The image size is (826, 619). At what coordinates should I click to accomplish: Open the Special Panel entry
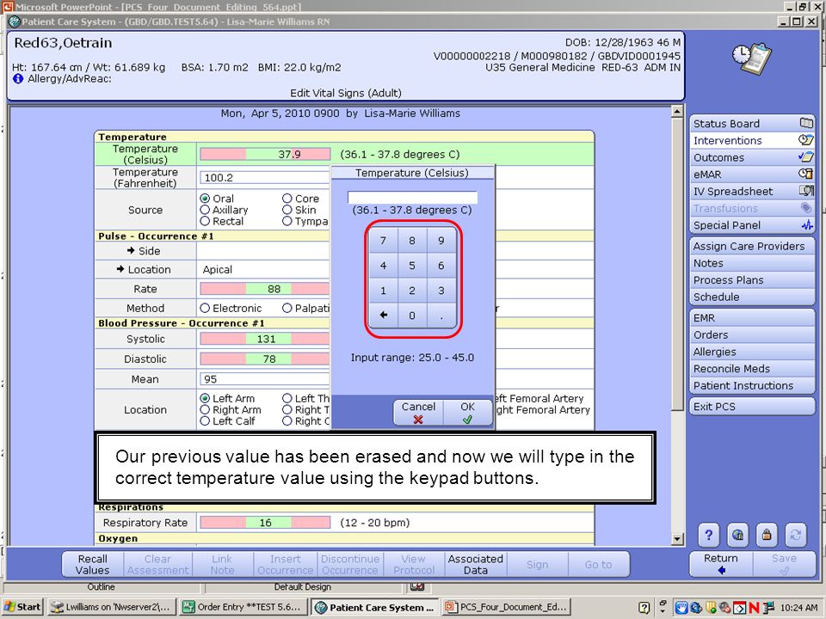click(752, 225)
